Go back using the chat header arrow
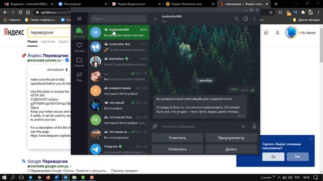Screen dimensions: 323x181 coord(156,19)
